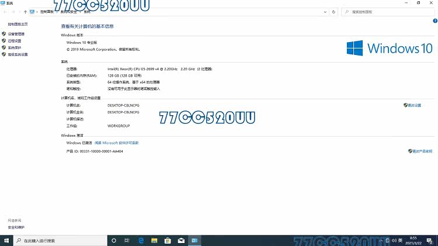Click Control Panel breadcrumb in address bar

click(x=47, y=12)
